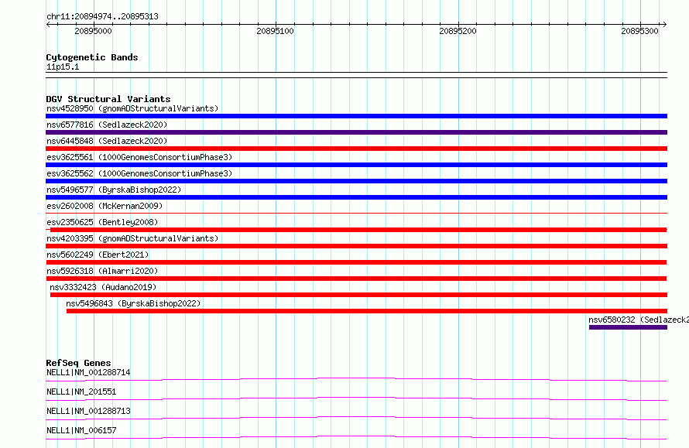This screenshot has width=689, height=448.
Task: Open variant label esv2602008 (McKernan2009)
Action: point(105,206)
